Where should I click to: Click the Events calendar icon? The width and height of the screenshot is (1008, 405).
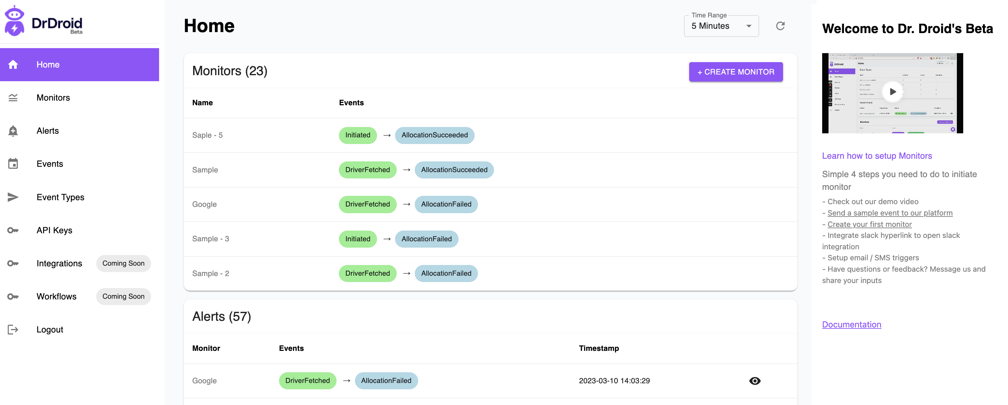tap(13, 163)
